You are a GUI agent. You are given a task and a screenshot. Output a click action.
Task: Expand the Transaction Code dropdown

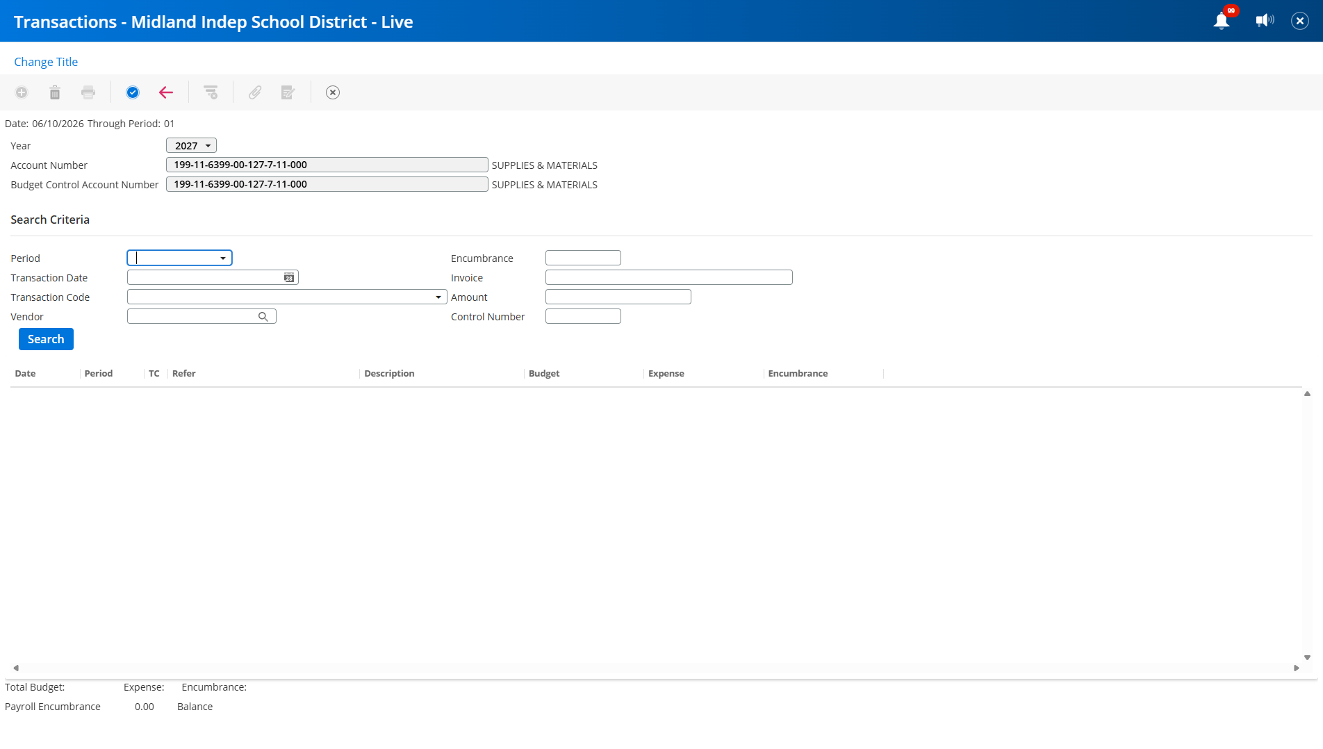click(438, 297)
